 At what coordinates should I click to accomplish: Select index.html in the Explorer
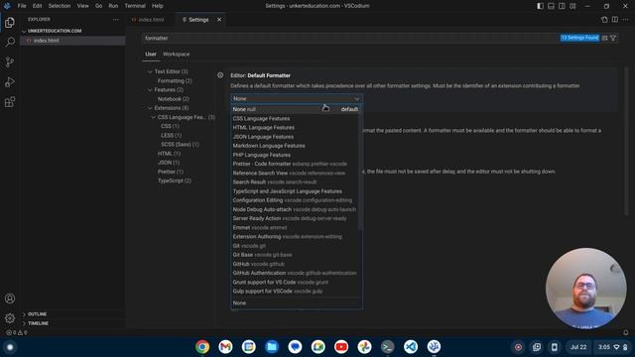tap(72, 41)
